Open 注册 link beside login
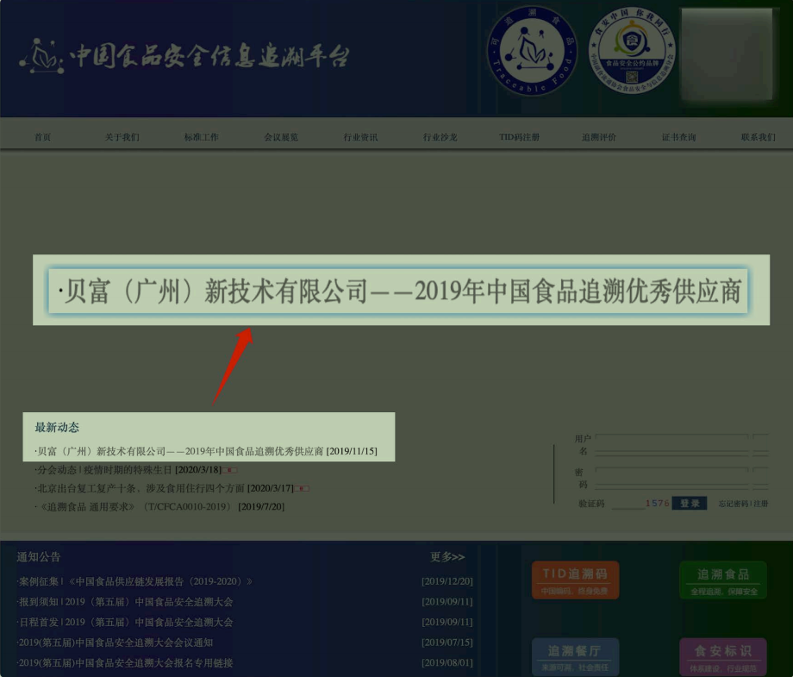793x677 pixels. [761, 504]
